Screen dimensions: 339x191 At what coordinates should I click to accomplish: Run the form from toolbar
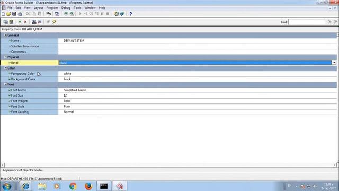[57, 14]
